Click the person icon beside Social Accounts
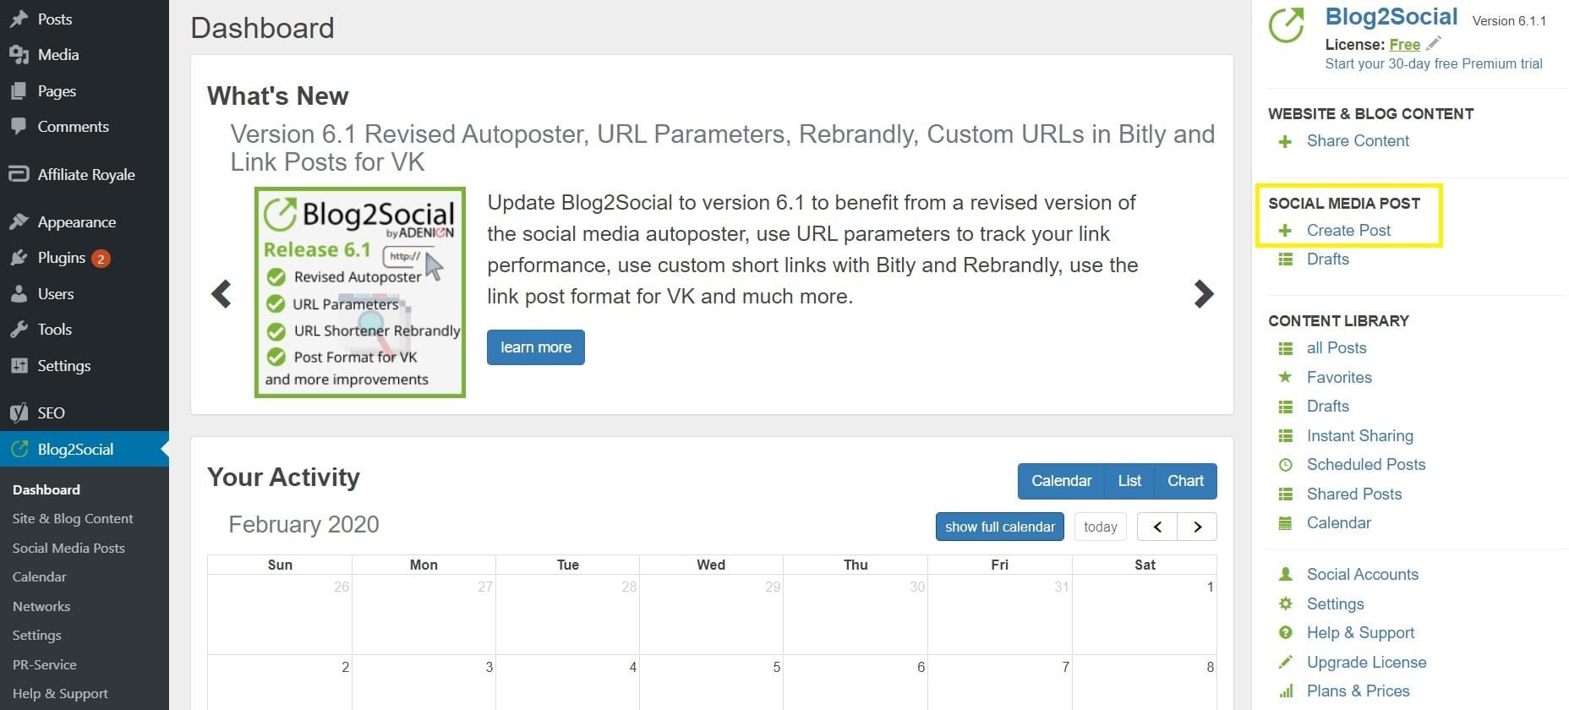 (1285, 575)
